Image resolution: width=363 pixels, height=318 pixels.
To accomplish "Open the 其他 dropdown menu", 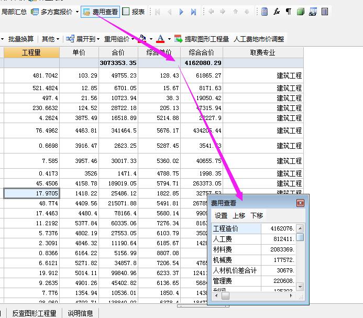I will click(x=50, y=39).
